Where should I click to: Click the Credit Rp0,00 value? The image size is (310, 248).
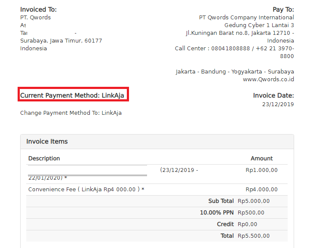click(x=248, y=224)
